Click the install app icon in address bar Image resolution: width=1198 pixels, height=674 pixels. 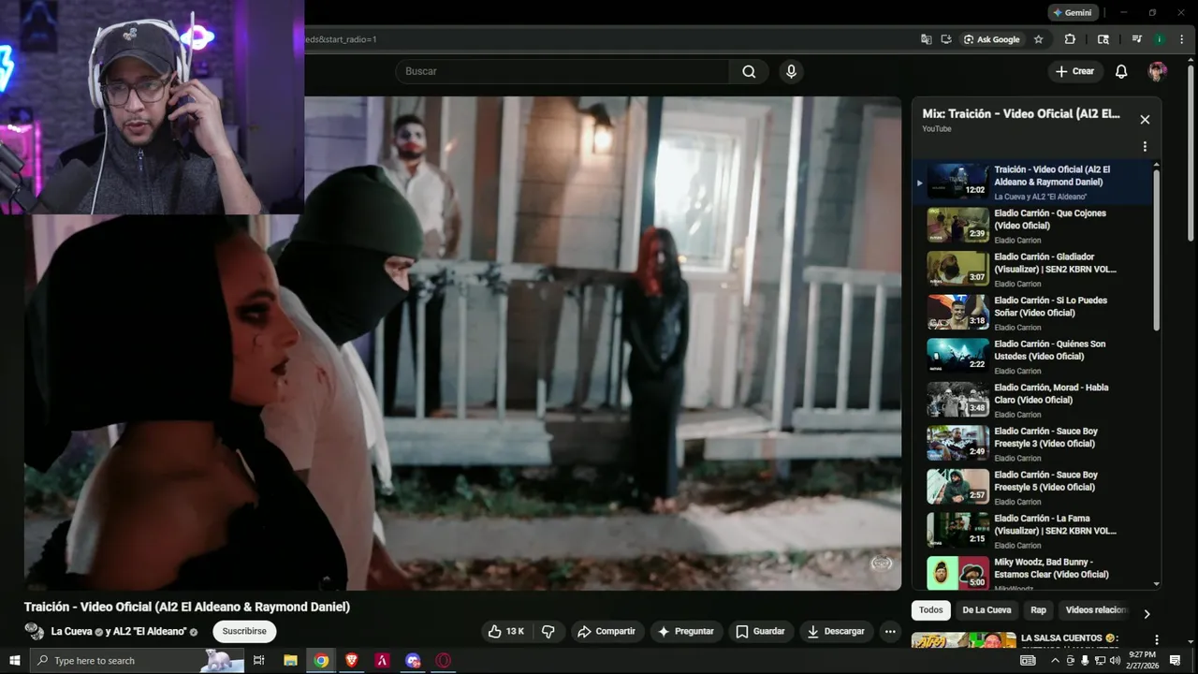[x=946, y=39]
